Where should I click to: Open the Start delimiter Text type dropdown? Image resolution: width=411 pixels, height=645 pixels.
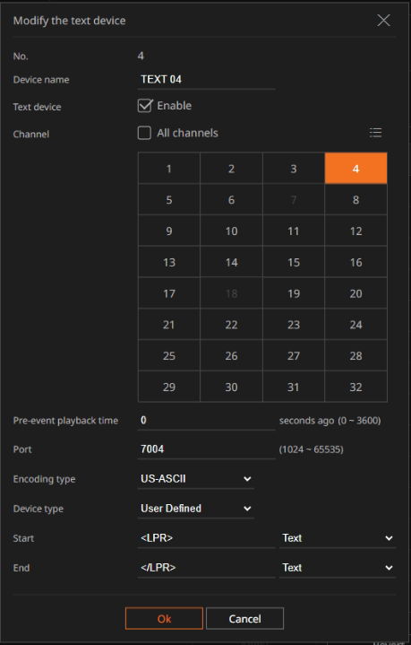[x=338, y=538]
